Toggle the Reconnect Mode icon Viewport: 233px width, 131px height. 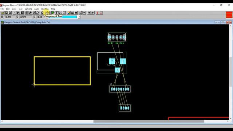pyautogui.click(x=76, y=13)
